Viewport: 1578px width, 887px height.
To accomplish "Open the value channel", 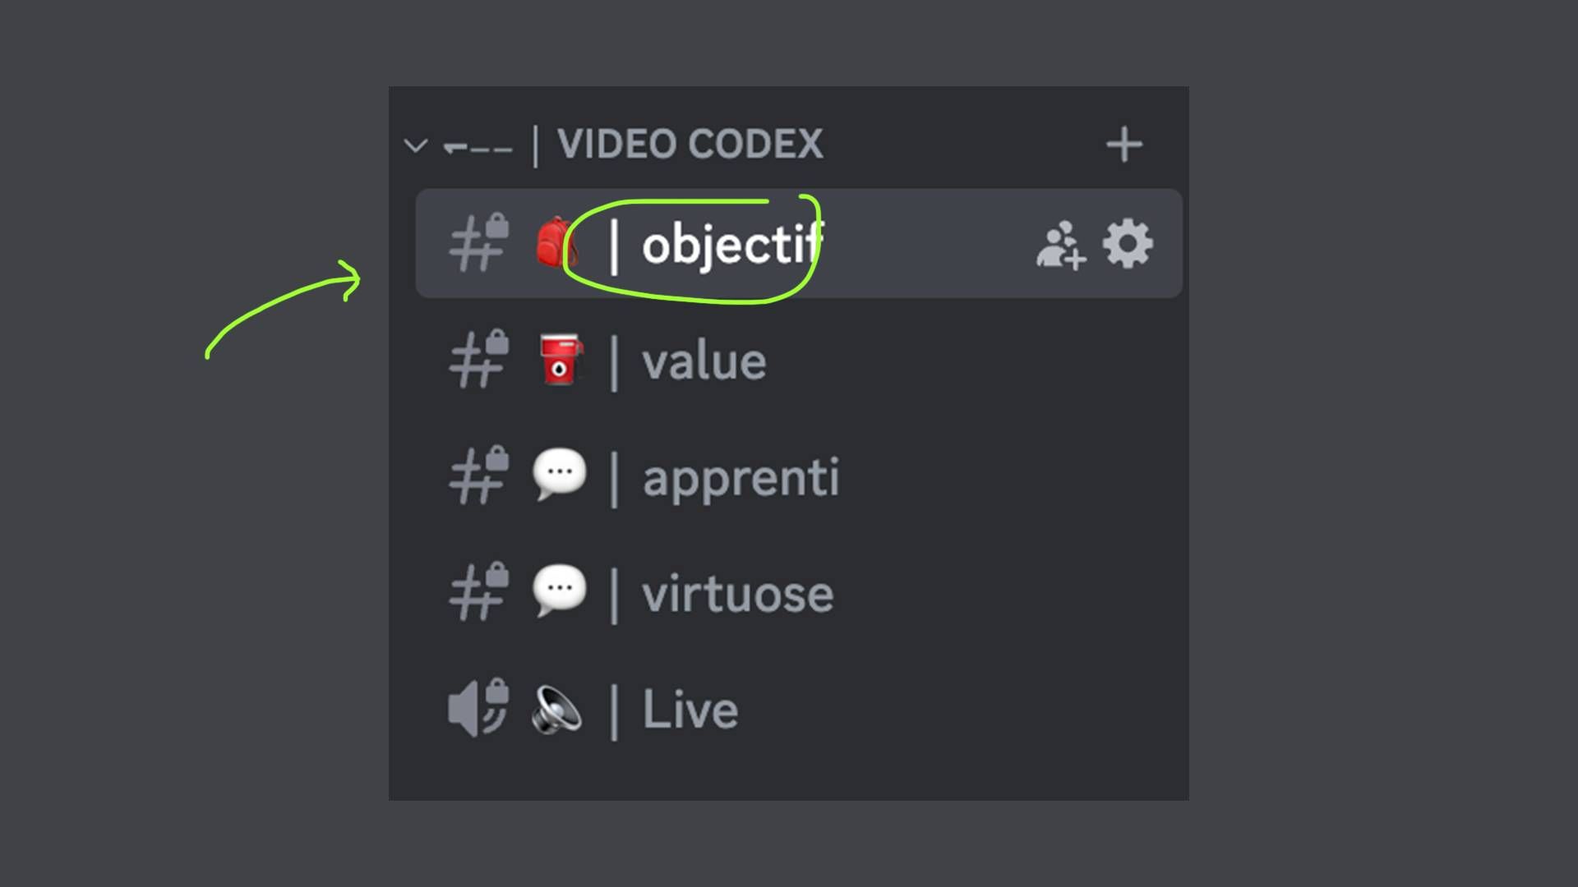I will point(704,361).
